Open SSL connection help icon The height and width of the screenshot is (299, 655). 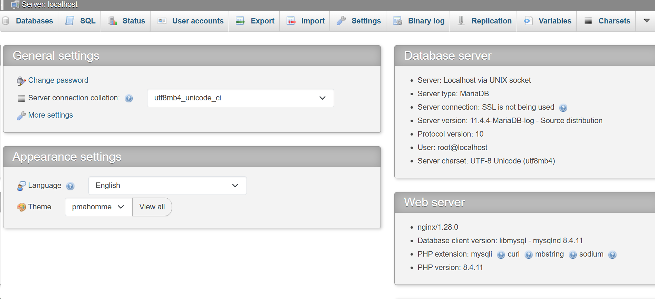563,108
